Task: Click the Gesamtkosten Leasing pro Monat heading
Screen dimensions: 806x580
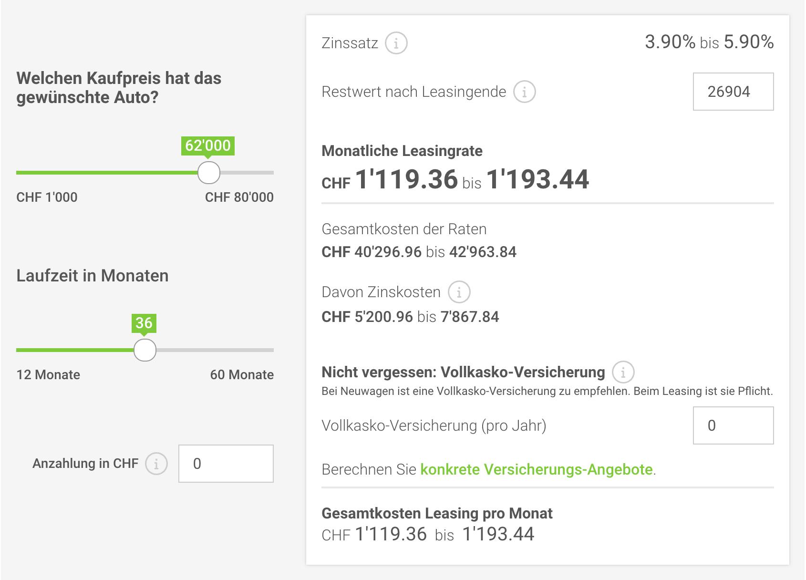Action: (437, 514)
